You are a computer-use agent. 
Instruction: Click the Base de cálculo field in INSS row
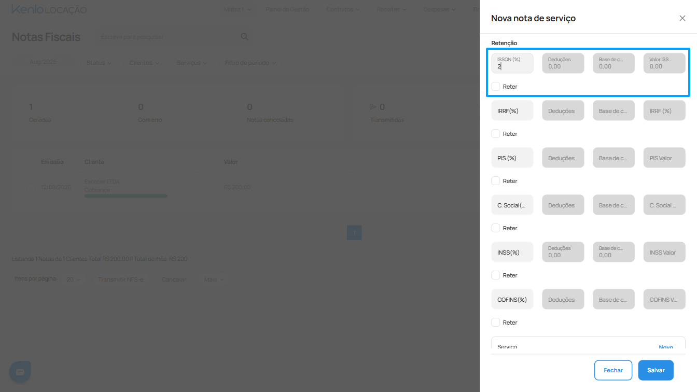(614, 252)
